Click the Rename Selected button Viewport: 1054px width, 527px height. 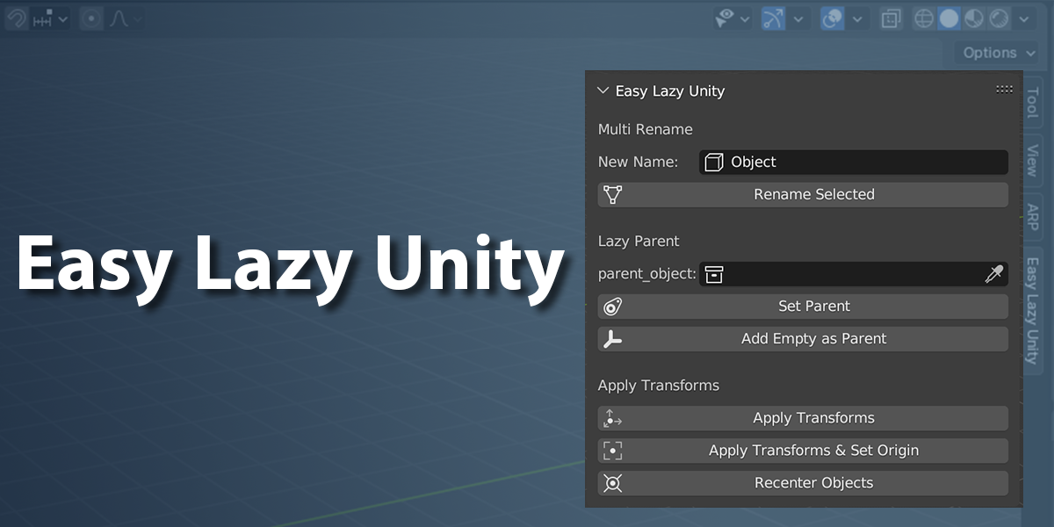click(x=814, y=194)
